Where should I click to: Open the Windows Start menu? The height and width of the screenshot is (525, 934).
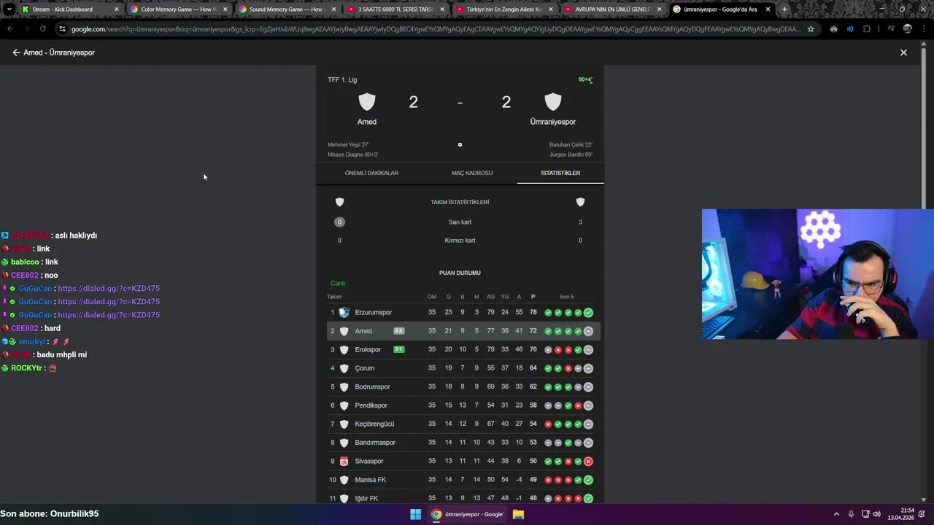click(x=415, y=514)
